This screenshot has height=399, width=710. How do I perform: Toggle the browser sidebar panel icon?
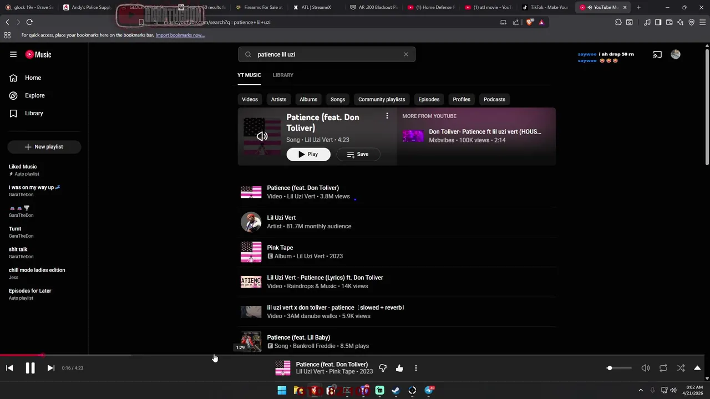click(658, 22)
